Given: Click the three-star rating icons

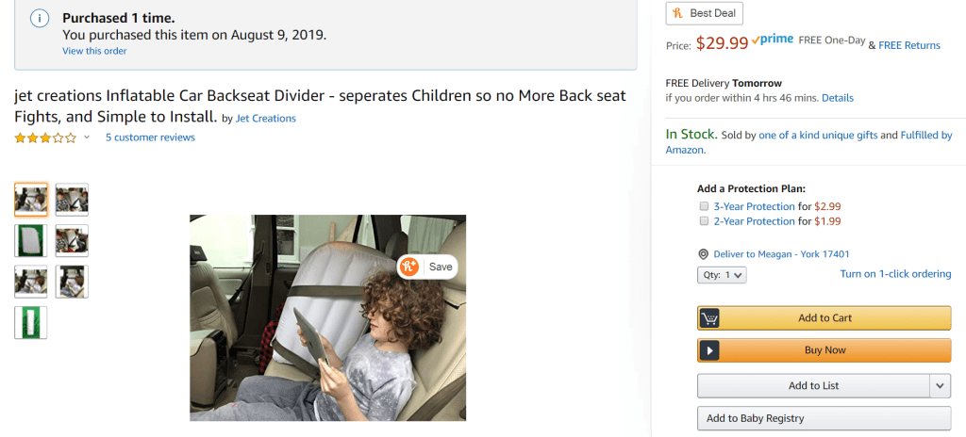Looking at the screenshot, I should (x=45, y=138).
